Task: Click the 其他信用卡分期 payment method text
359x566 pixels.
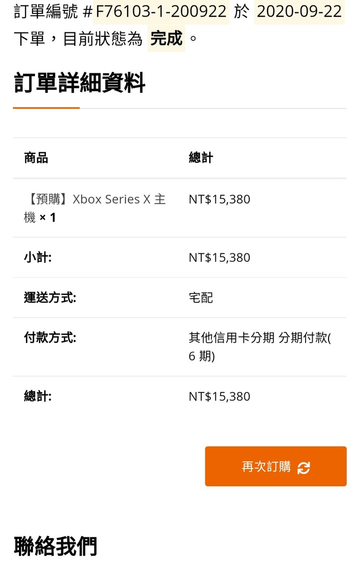Action: tap(232, 338)
